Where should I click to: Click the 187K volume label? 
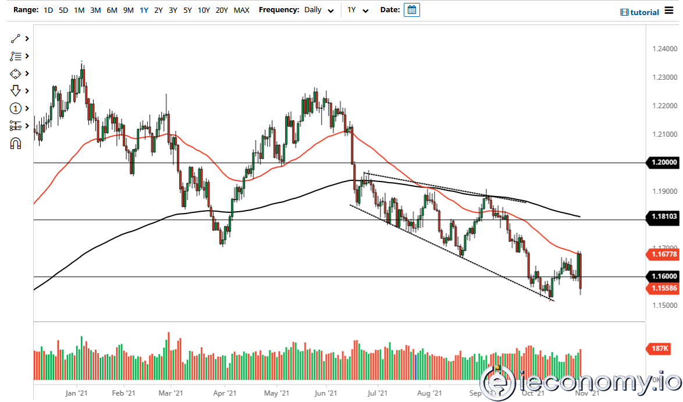(659, 349)
